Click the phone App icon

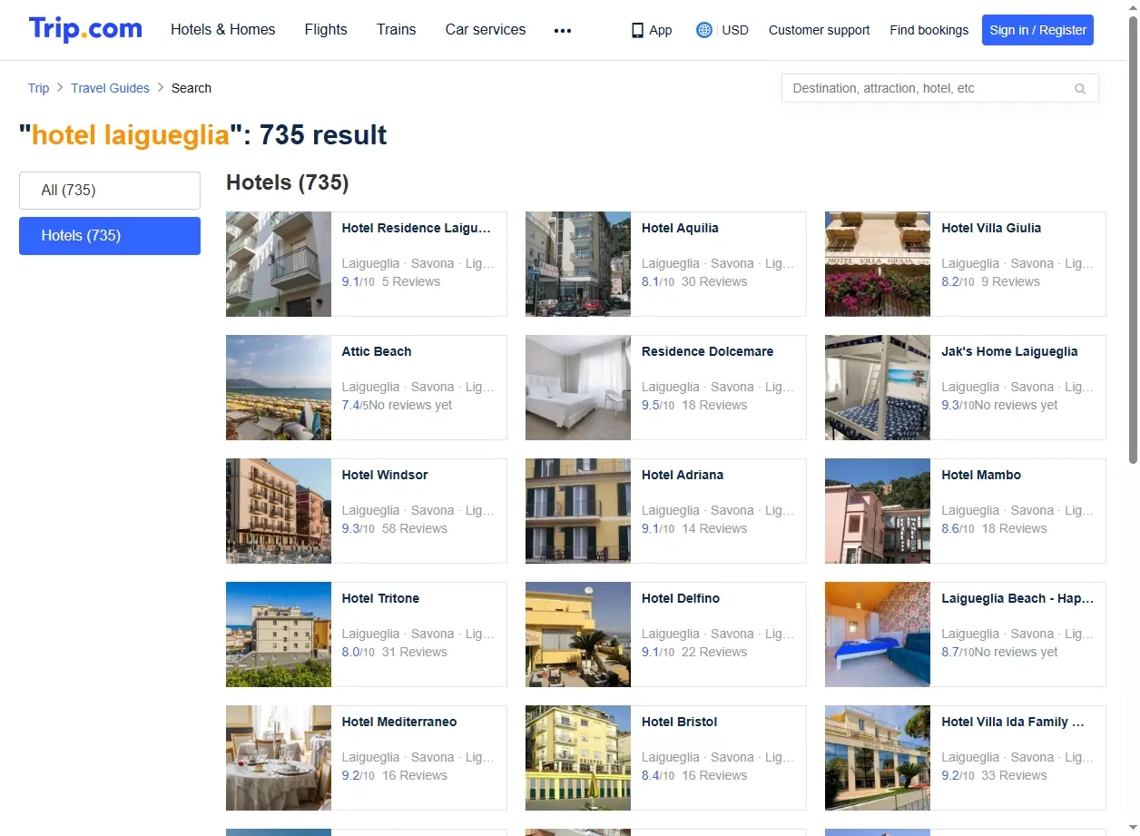pyautogui.click(x=637, y=30)
